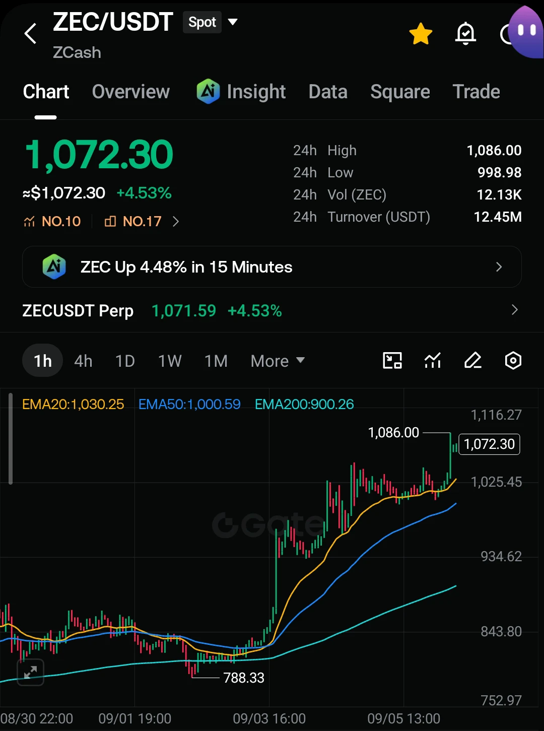Open the ZEC Up 4.48% alert banner
This screenshot has height=731, width=544.
tap(272, 267)
